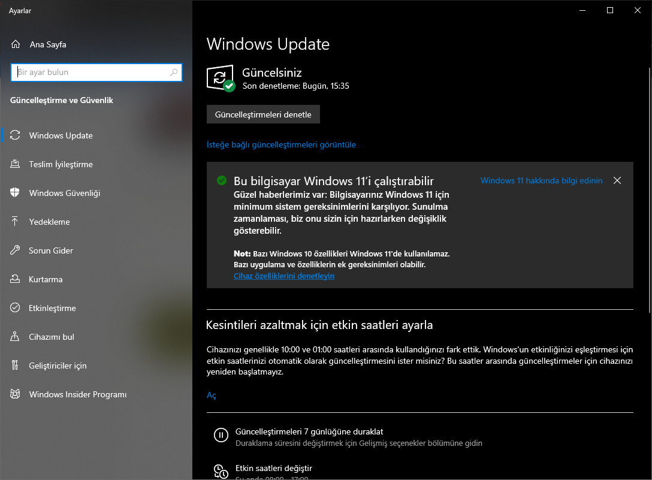Image resolution: width=652 pixels, height=480 pixels.
Task: Open Teslim İyileştirme settings page
Action: (96, 164)
